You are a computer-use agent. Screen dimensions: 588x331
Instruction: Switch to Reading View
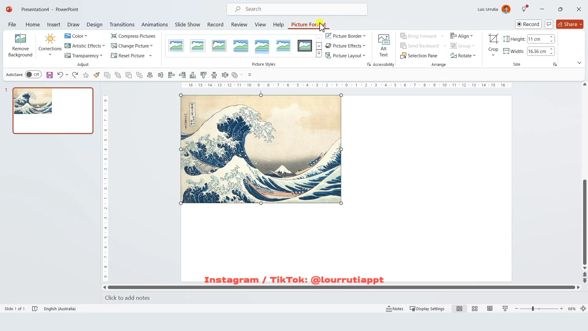(x=490, y=309)
